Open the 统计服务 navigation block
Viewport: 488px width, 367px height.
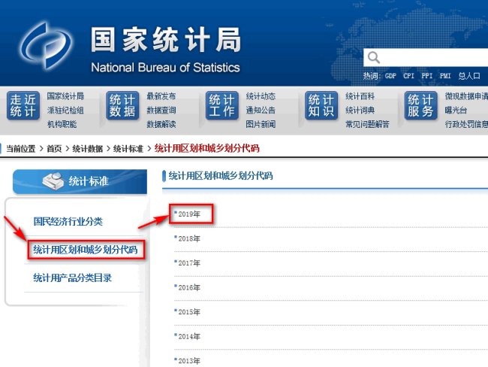(x=420, y=106)
